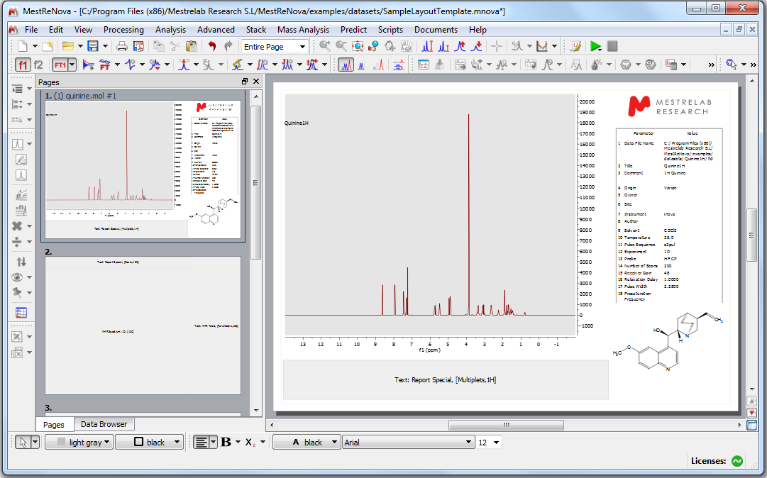Open the Processing menu

point(123,30)
